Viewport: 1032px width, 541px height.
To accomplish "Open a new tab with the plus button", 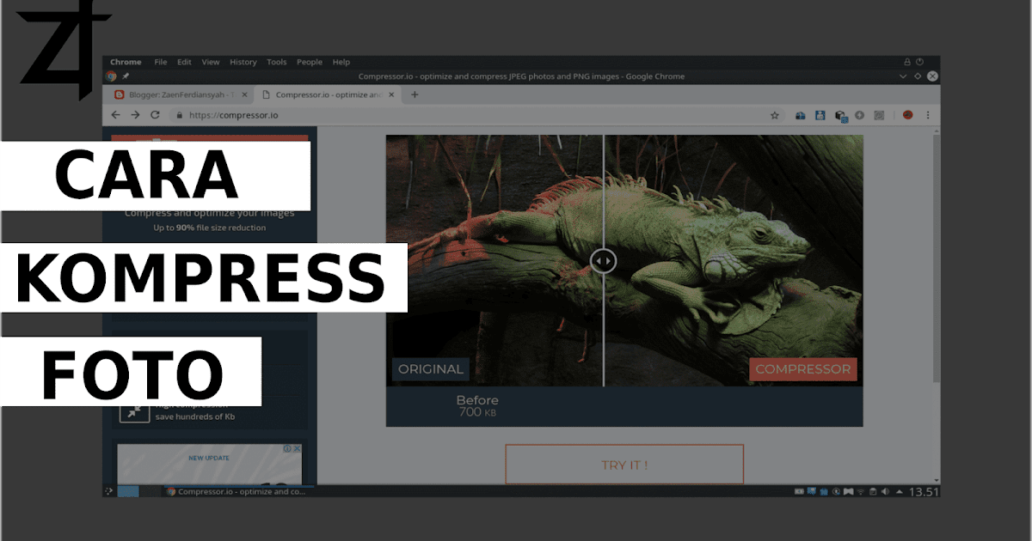I will (415, 94).
